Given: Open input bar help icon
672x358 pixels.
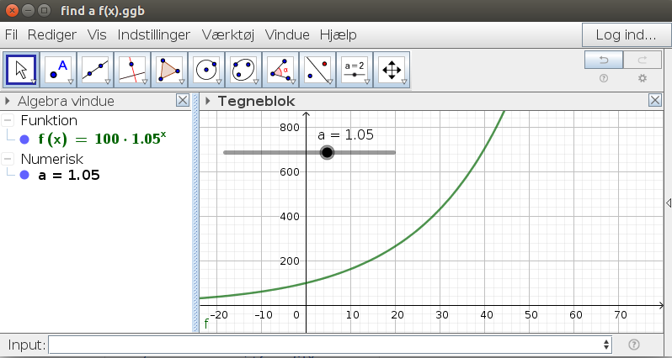Looking at the screenshot, I should coord(634,345).
